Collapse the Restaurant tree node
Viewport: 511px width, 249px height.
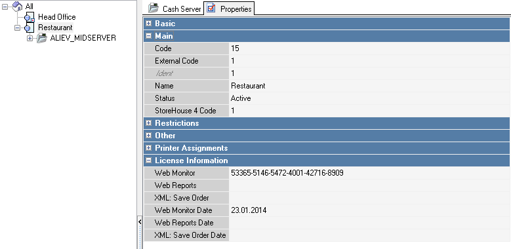pos(17,28)
